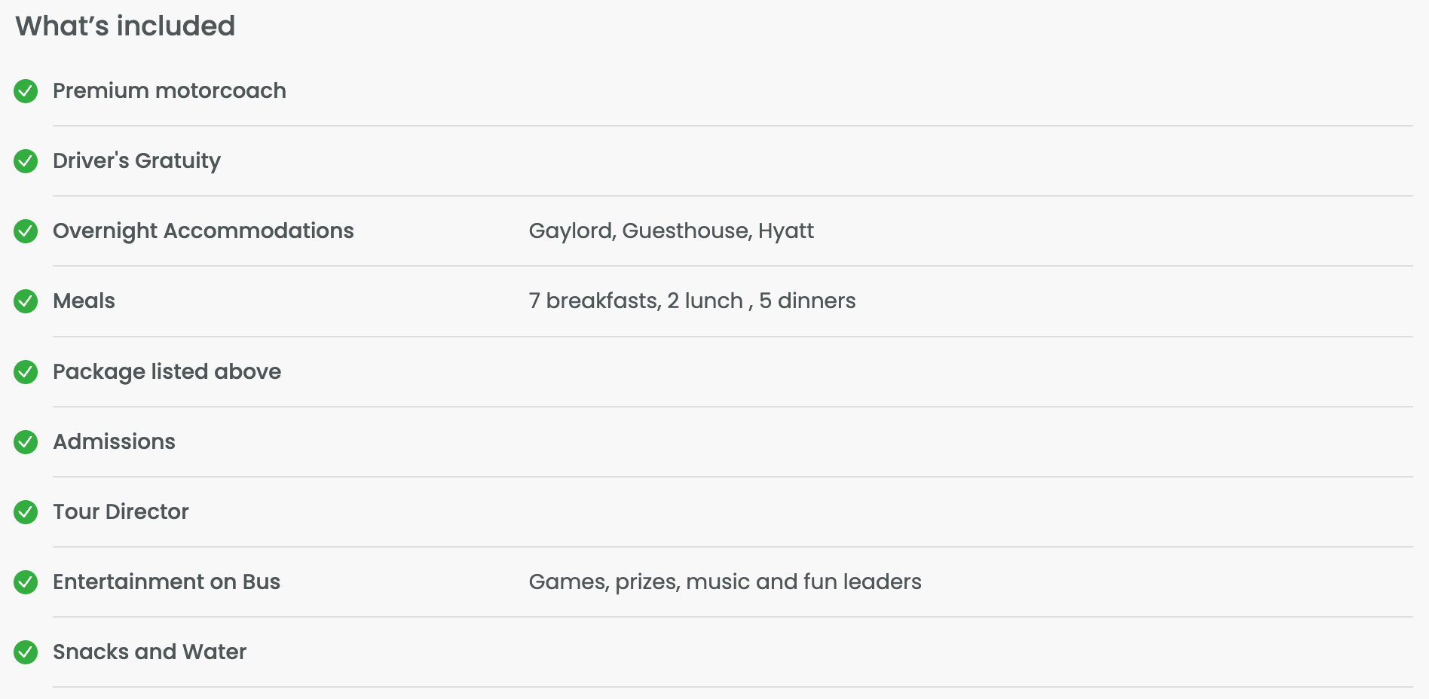Select the Package listed above label
The height and width of the screenshot is (699, 1429).
[167, 372]
